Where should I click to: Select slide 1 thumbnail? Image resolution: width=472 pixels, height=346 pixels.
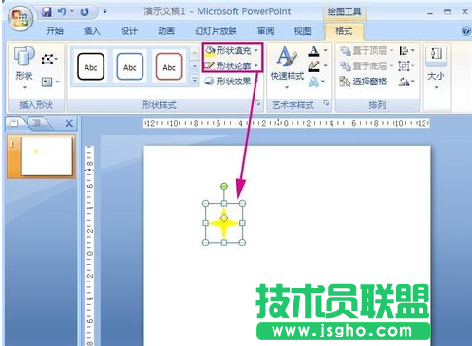click(47, 156)
